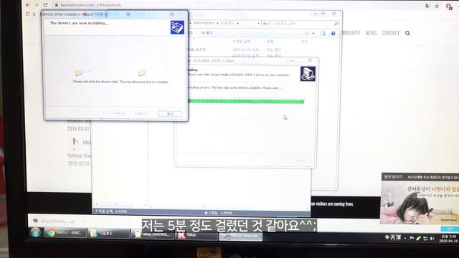459x258 pixels.
Task: Open the Downloads folder taskbar button
Action: (x=108, y=234)
